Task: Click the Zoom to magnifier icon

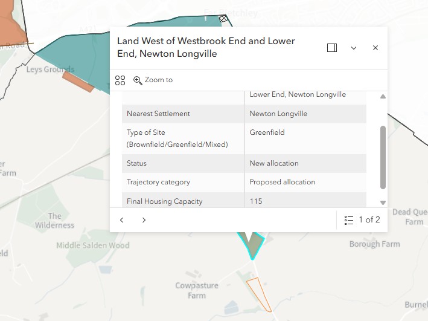Action: click(138, 80)
